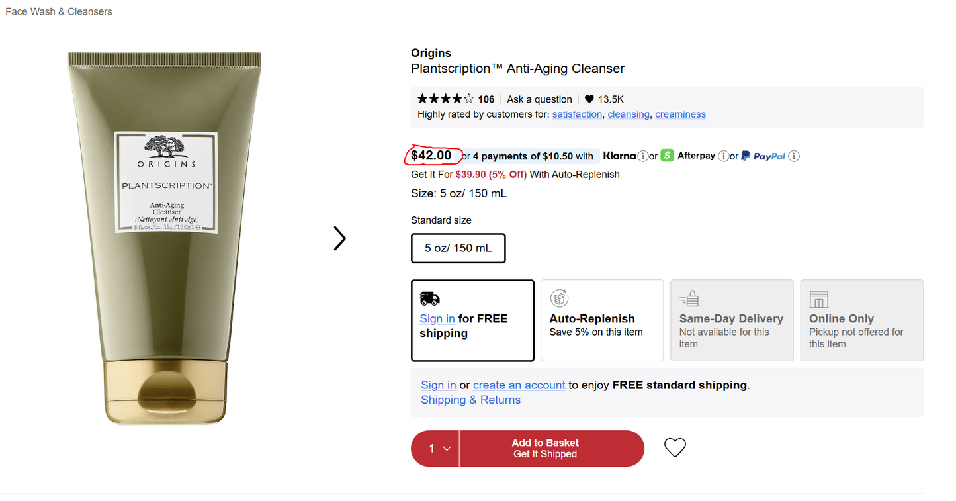Click the shipping truck icon
956x501 pixels.
click(429, 298)
